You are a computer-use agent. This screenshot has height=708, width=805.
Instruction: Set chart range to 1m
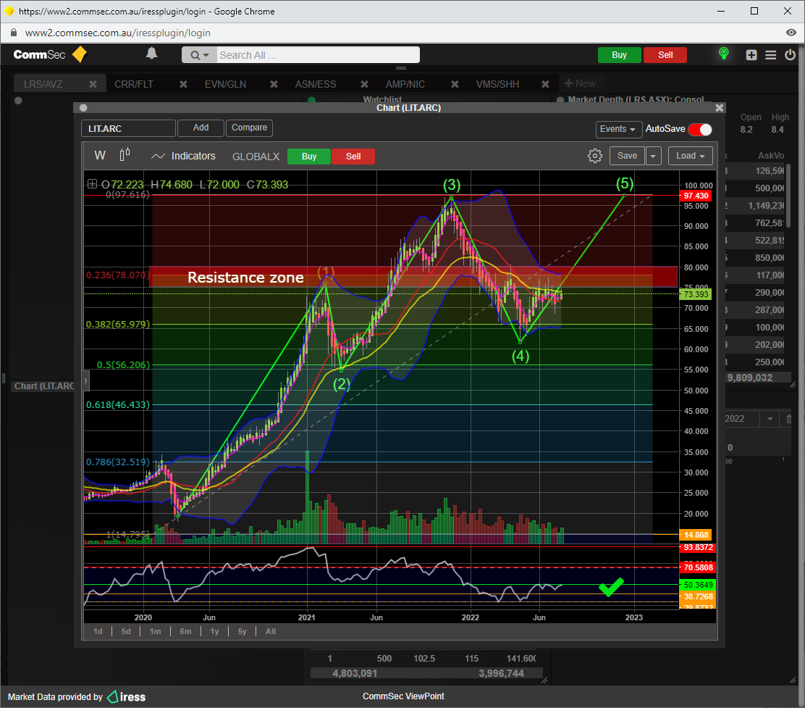pyautogui.click(x=155, y=631)
